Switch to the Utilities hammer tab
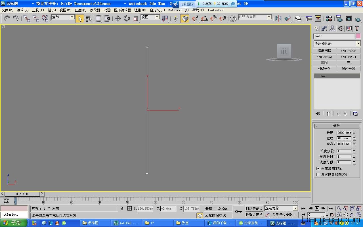This screenshot has height=227, width=363. point(357,28)
